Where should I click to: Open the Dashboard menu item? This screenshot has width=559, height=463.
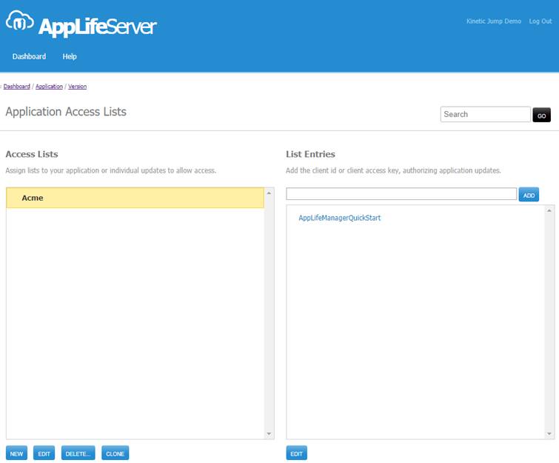[29, 56]
